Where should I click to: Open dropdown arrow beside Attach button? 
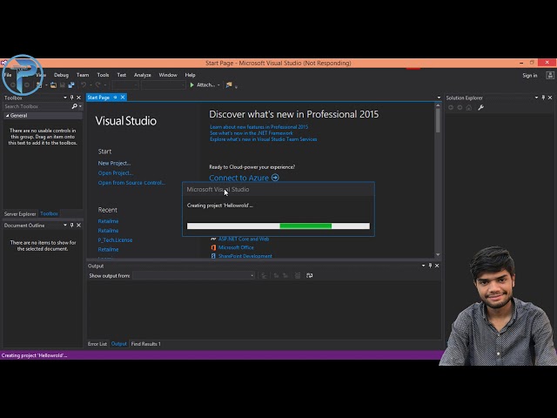tap(218, 85)
